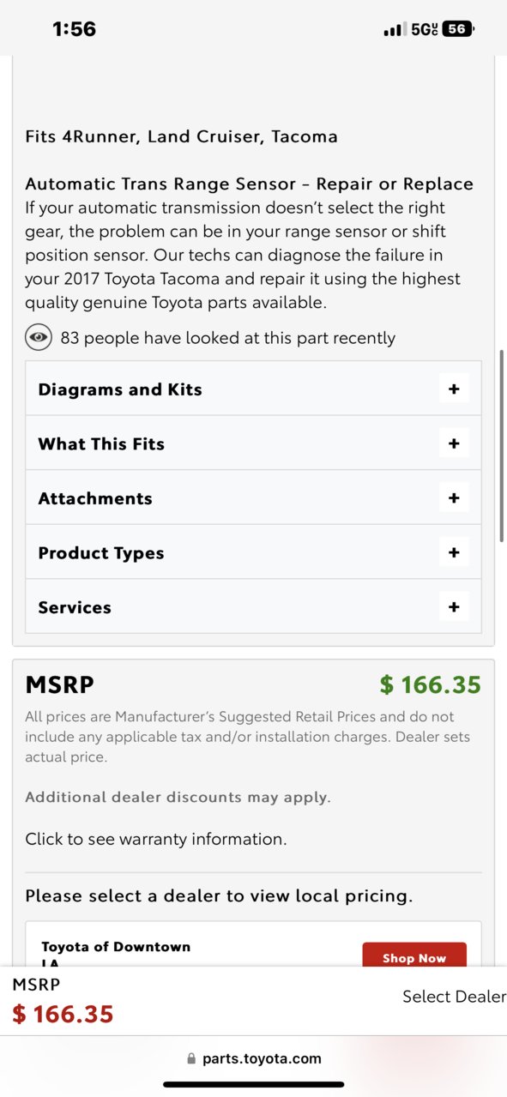Tap the page scrollbar on right edge
Image resolution: width=507 pixels, height=1097 pixels.
coord(502,446)
